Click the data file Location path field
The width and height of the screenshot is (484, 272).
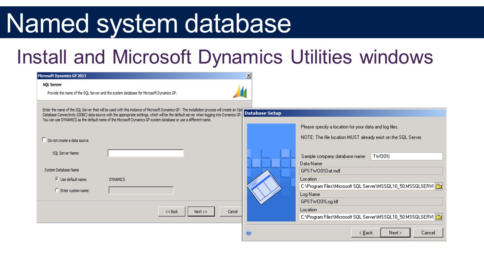point(367,186)
